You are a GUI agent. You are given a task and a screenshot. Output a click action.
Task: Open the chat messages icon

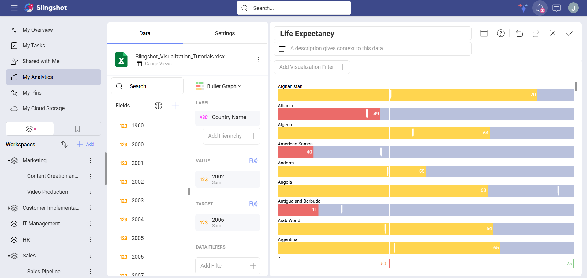pyautogui.click(x=556, y=8)
